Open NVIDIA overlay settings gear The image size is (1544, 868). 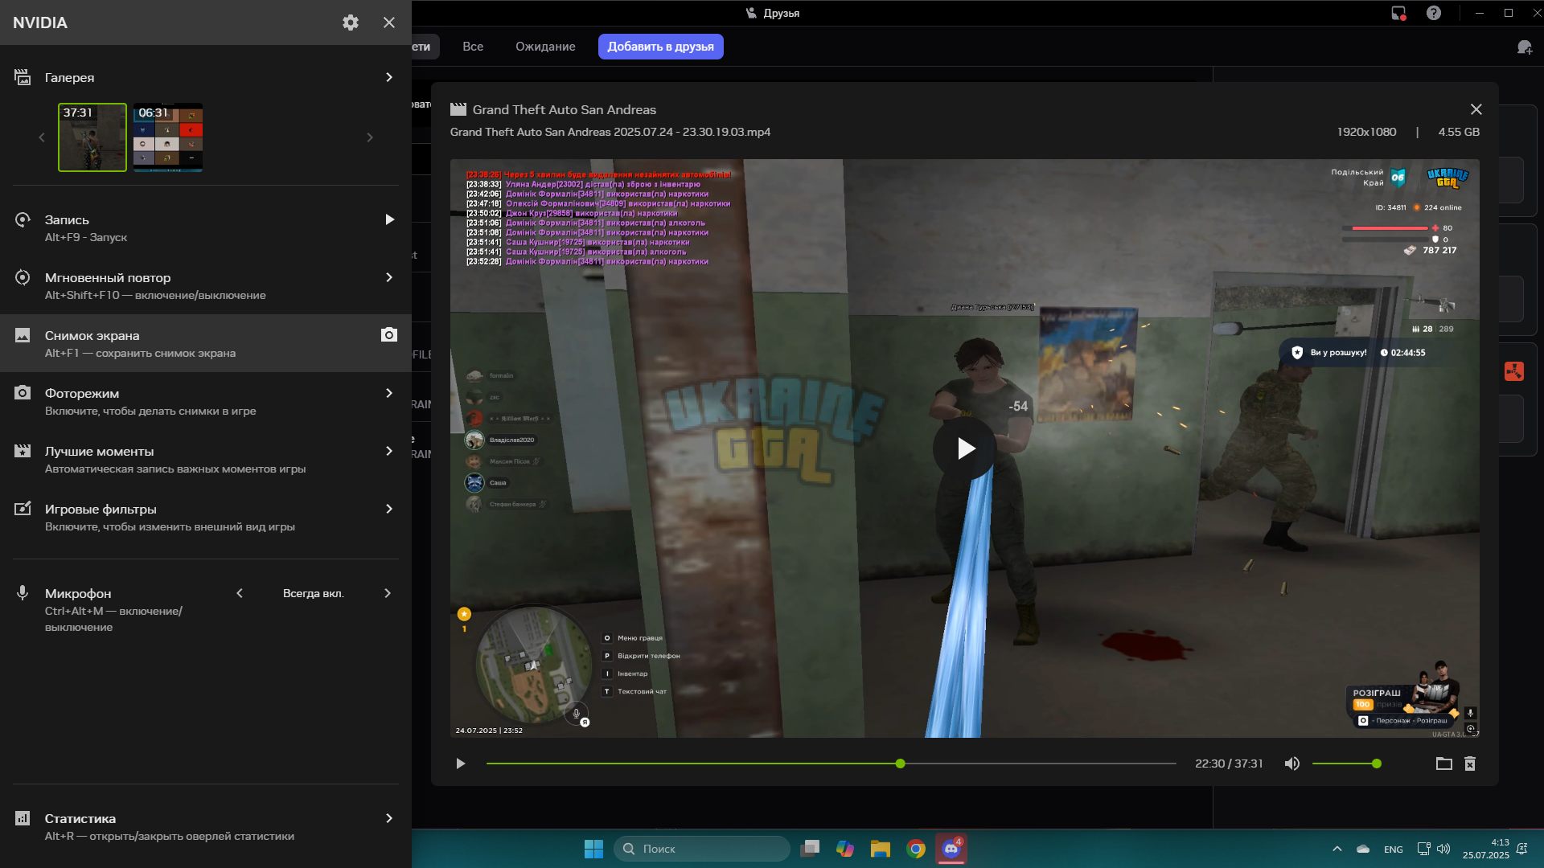(x=351, y=23)
